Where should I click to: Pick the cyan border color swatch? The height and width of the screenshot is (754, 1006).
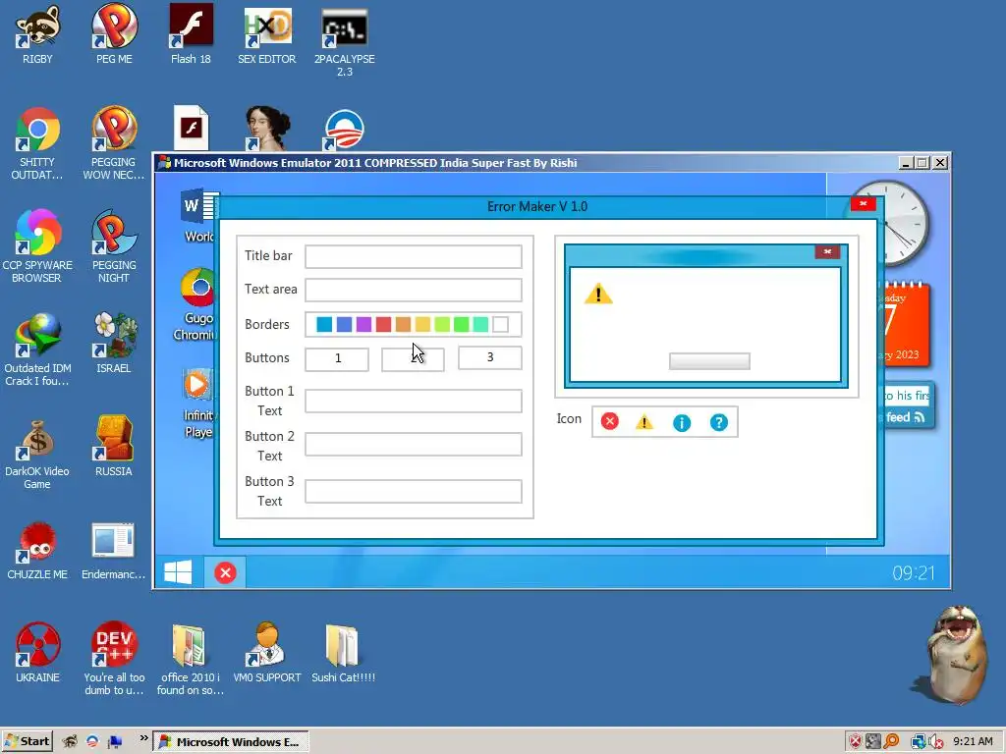click(324, 324)
